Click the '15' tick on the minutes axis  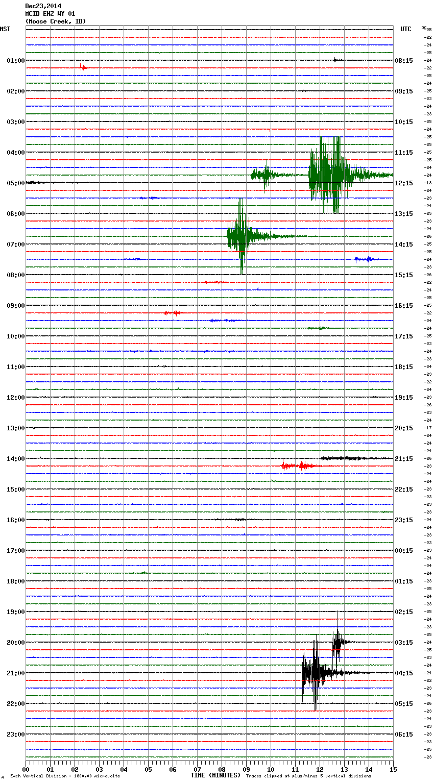click(x=393, y=769)
